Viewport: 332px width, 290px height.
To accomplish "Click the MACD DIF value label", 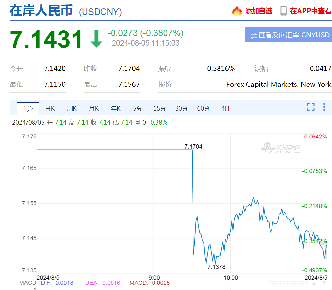I will tap(57, 283).
